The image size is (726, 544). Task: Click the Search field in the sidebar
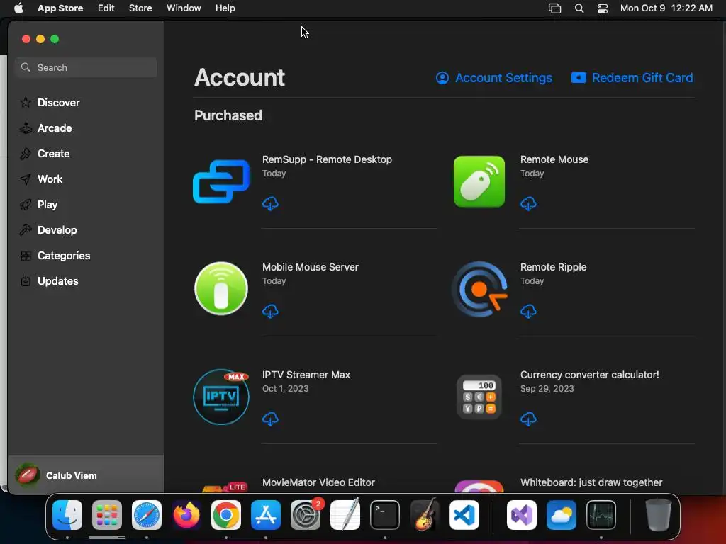click(x=86, y=67)
